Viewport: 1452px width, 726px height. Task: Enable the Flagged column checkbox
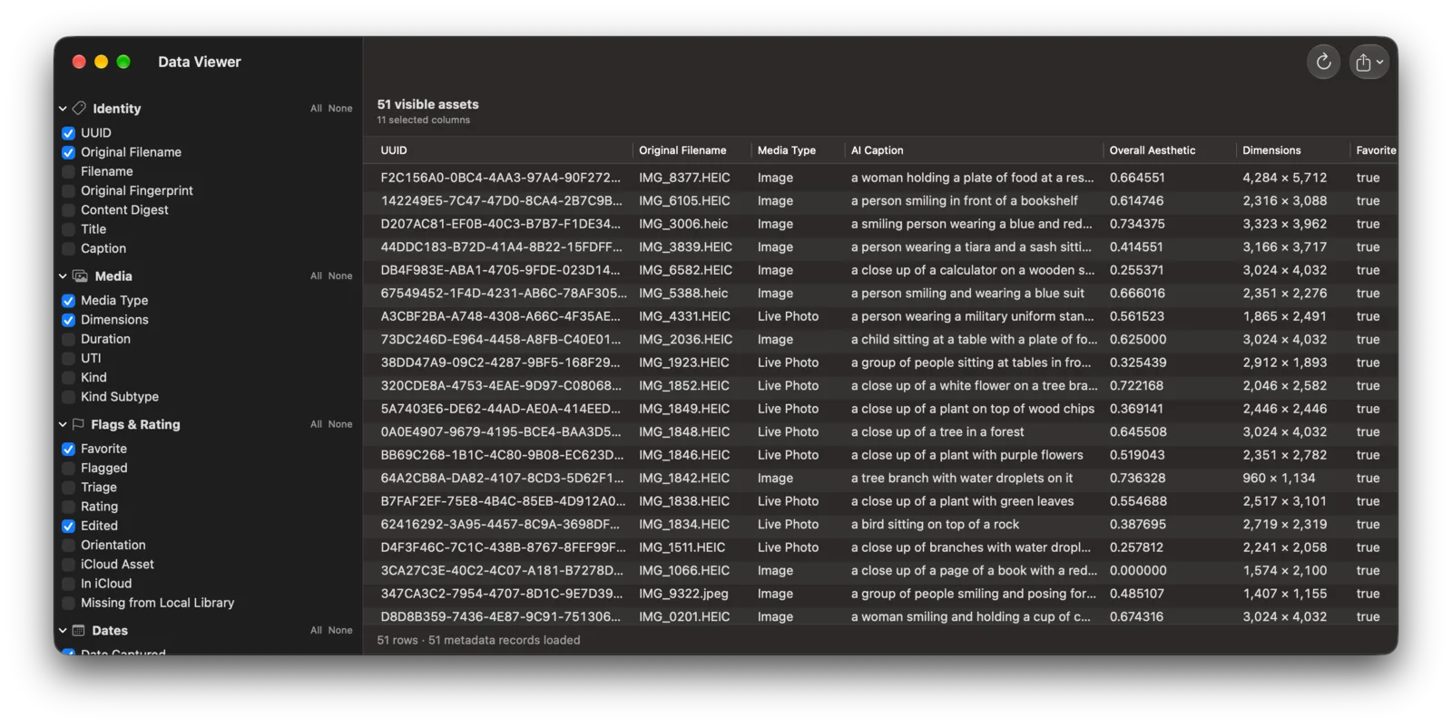coord(68,469)
